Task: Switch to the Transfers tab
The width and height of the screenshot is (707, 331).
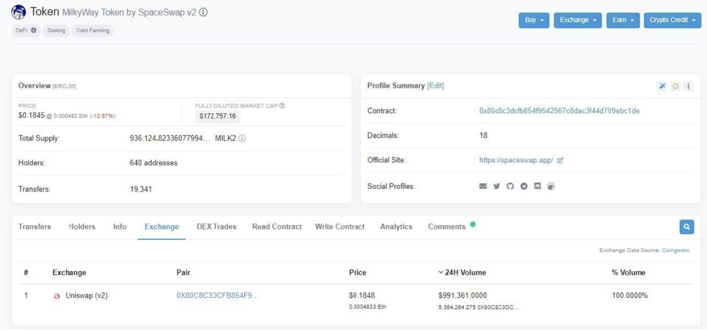Action: click(x=35, y=227)
